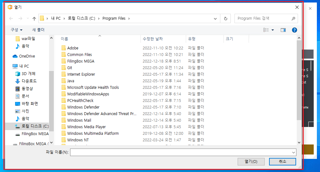Select the Common Files folder icon
The image size is (320, 172).
point(63,54)
